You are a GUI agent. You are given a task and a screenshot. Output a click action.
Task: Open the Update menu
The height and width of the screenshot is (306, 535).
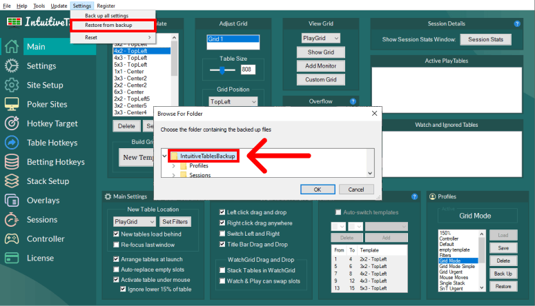[x=59, y=6]
